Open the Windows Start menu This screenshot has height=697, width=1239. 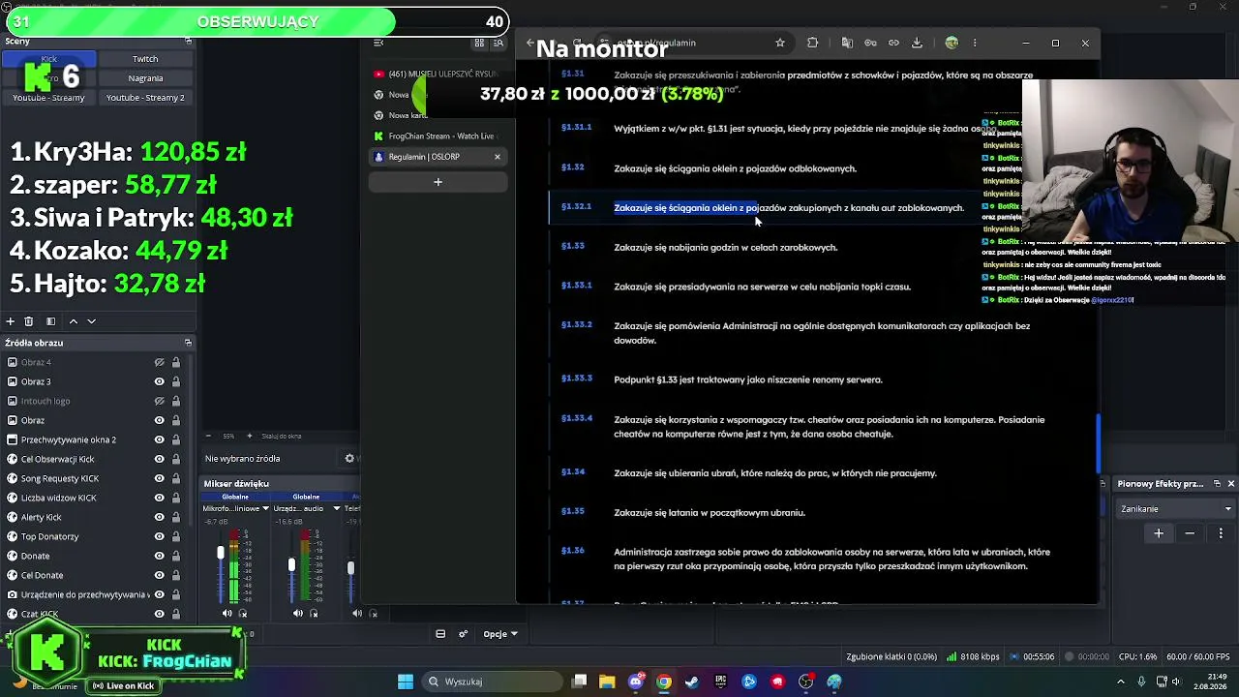point(406,682)
